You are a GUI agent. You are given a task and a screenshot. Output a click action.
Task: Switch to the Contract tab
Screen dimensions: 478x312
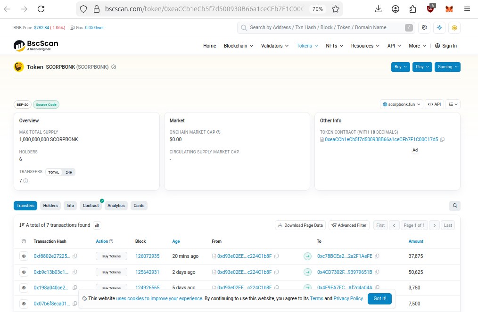click(91, 206)
